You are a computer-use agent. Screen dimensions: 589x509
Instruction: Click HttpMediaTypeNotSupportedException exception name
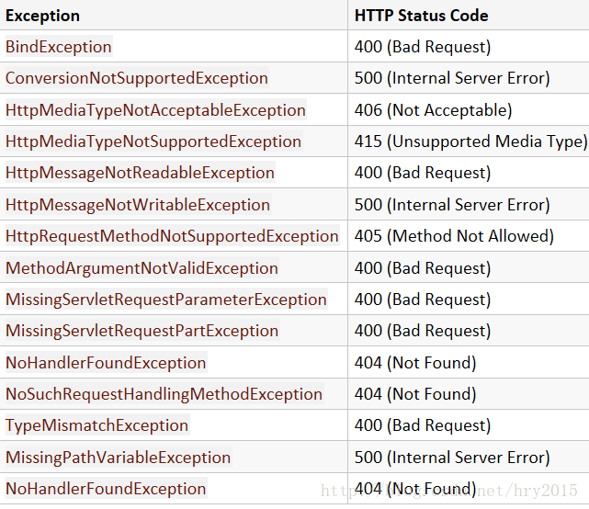153,141
